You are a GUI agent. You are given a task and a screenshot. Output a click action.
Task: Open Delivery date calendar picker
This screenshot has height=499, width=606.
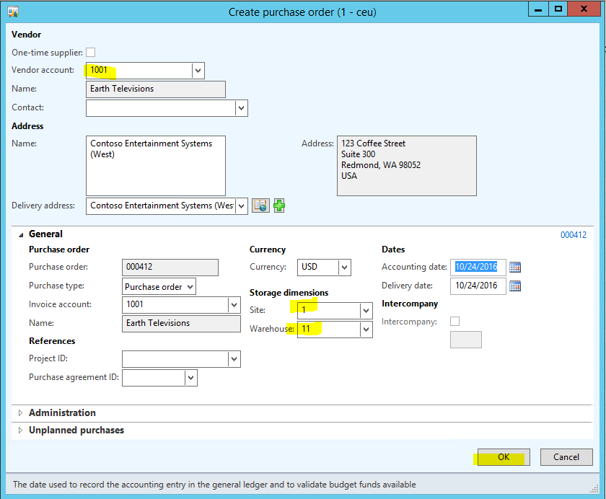[515, 286]
